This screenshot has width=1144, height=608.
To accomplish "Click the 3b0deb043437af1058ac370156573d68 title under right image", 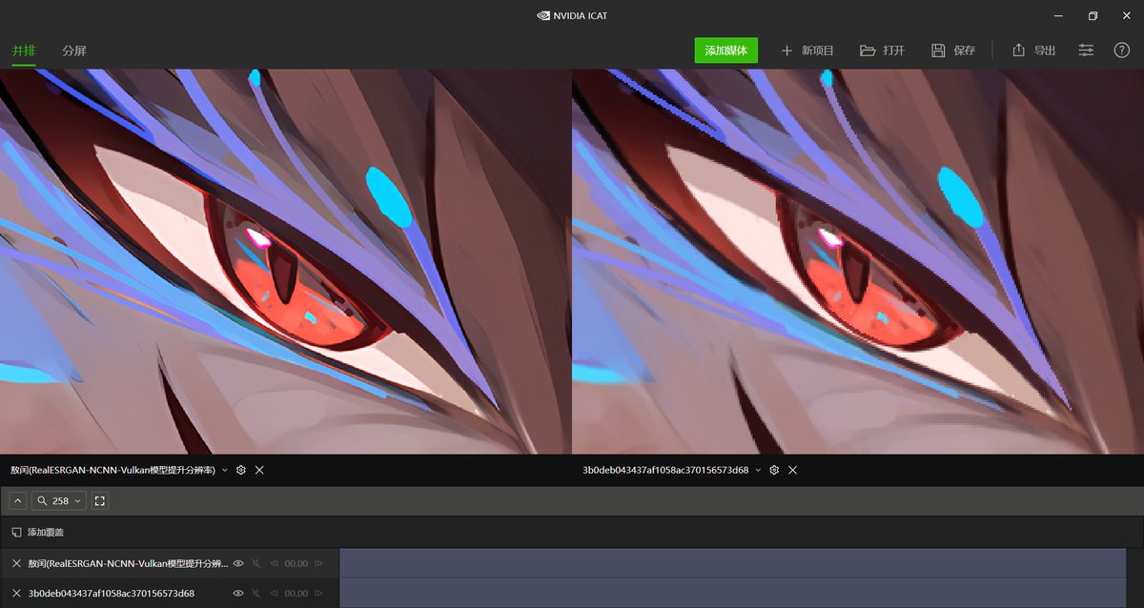I will click(x=665, y=471).
